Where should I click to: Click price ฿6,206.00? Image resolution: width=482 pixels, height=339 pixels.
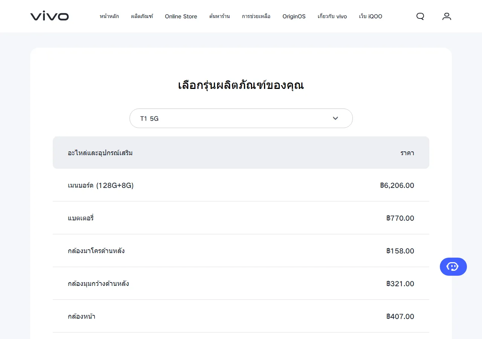coord(397,185)
